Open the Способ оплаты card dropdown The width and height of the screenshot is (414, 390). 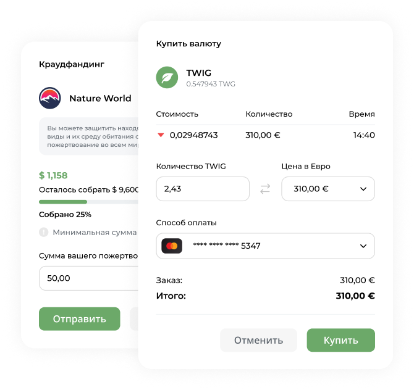(265, 246)
